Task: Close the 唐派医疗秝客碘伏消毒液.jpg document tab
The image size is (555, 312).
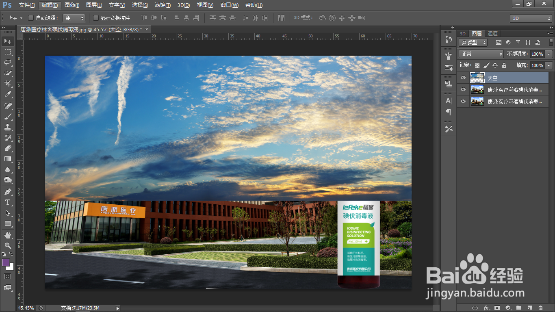Action: point(147,29)
